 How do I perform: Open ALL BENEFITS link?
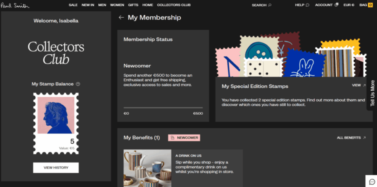349,138
